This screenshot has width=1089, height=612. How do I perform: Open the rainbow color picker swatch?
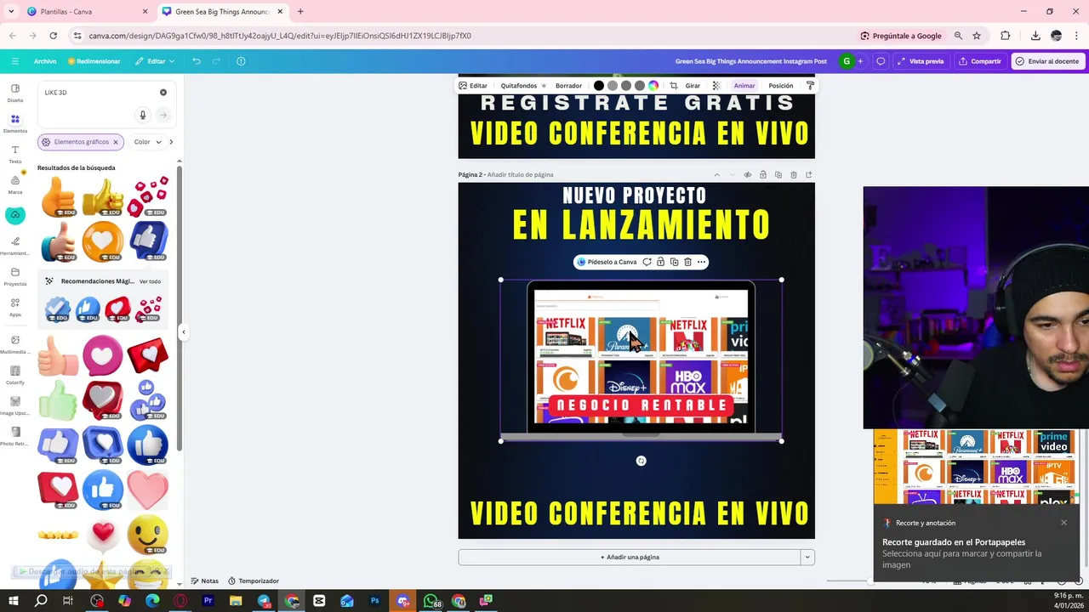point(653,86)
